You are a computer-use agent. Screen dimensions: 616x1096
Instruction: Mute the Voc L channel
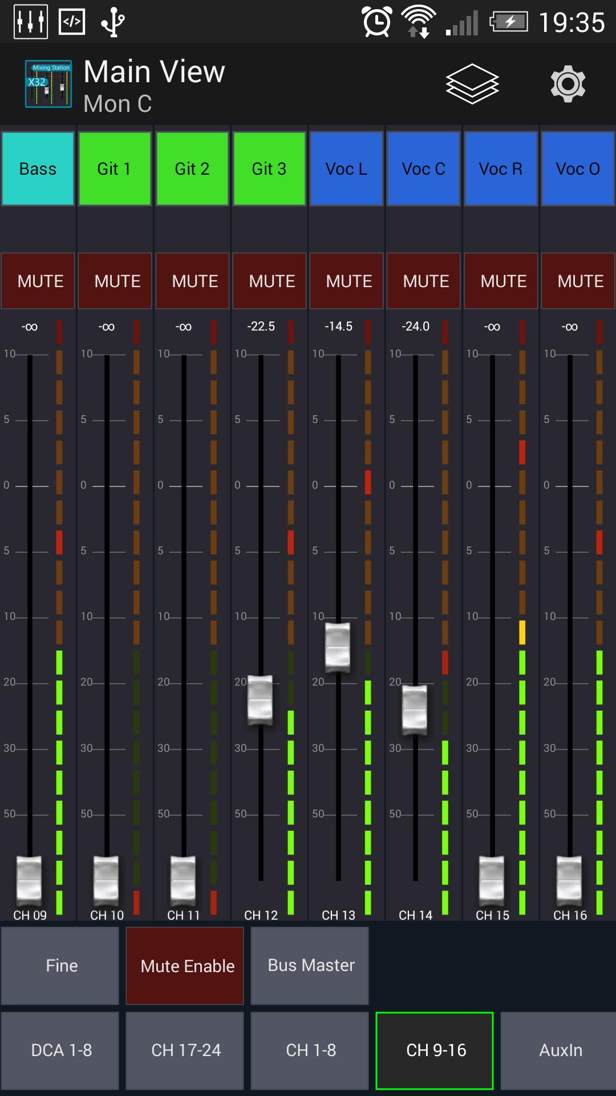pos(347,281)
